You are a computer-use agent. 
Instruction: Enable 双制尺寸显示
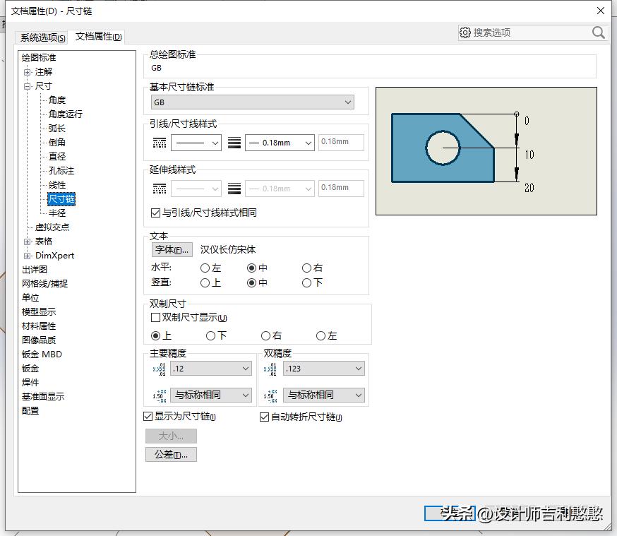click(155, 316)
